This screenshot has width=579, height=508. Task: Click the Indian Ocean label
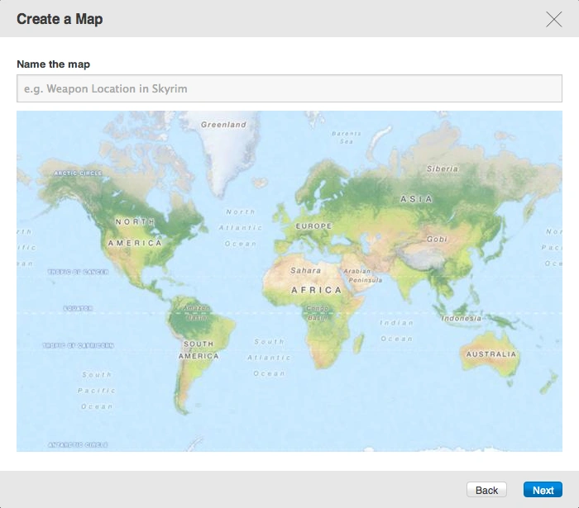(x=396, y=331)
